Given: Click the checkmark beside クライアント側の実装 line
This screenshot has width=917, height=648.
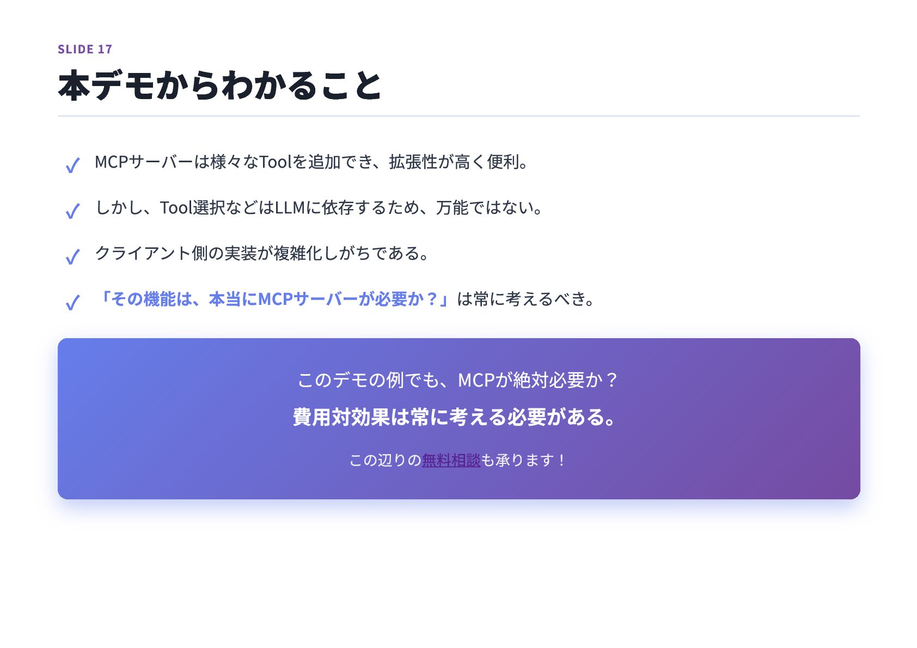Looking at the screenshot, I should tap(72, 256).
